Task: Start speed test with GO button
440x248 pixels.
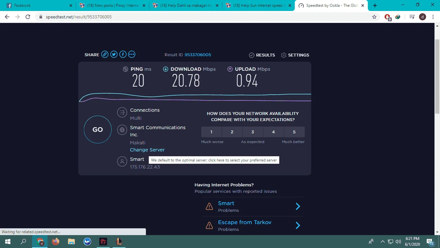Action: click(98, 129)
